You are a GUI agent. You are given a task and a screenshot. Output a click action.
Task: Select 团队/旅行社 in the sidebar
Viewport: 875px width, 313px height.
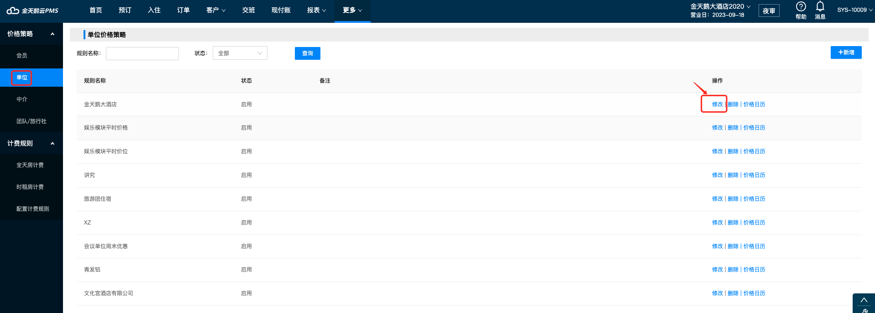click(x=31, y=121)
